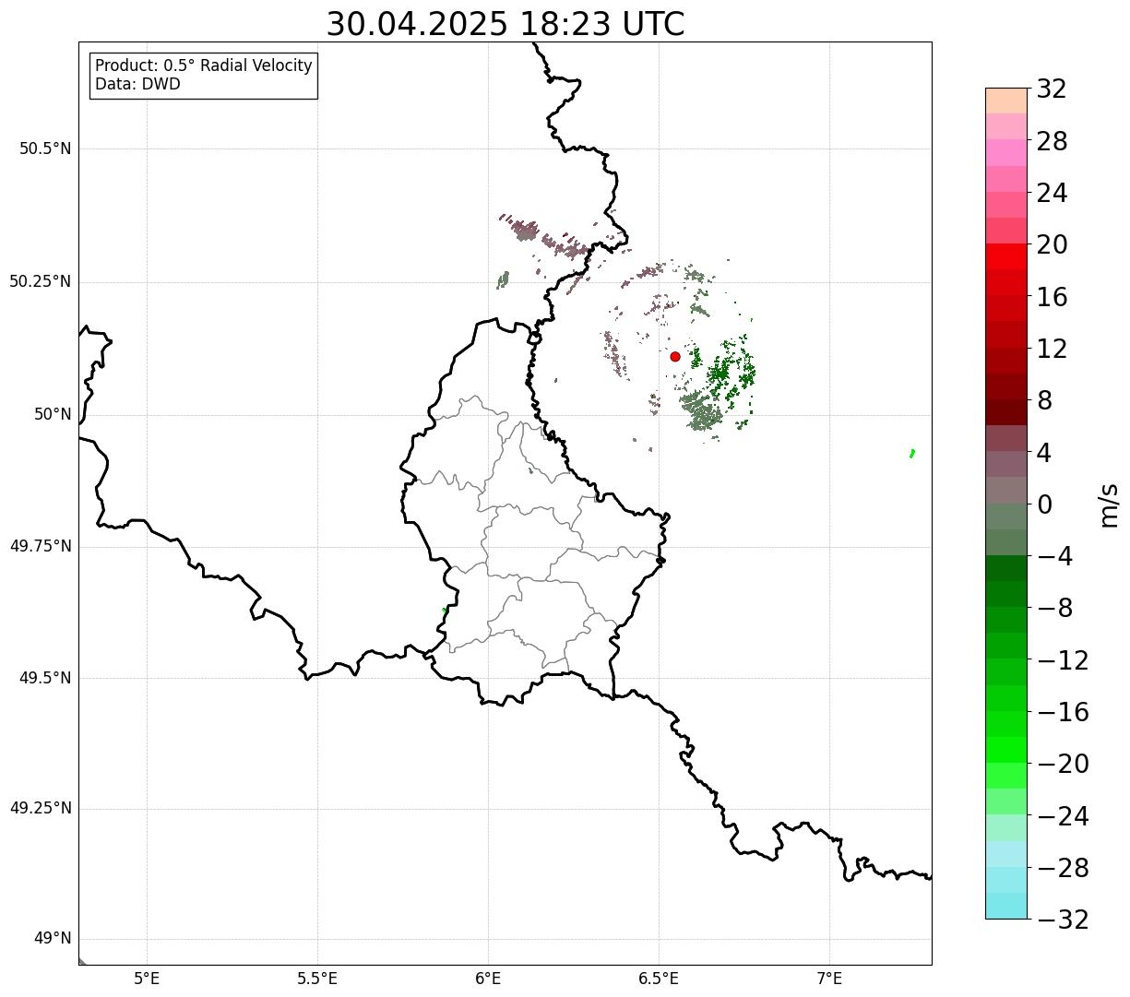The height and width of the screenshot is (997, 1130).
Task: Click the 50.5°N latitude label
Action: coord(45,149)
